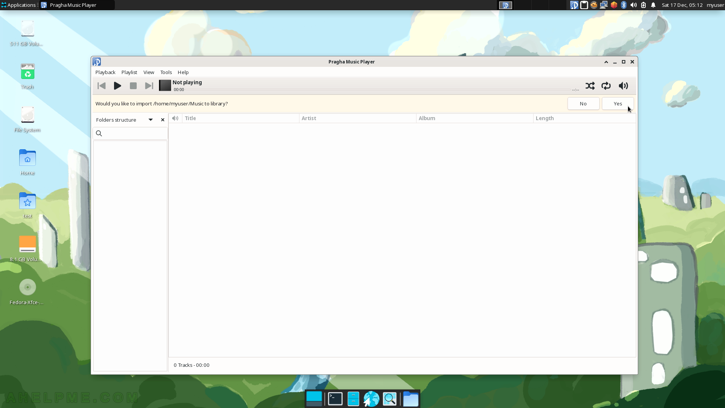Select the 511 GB Volume desktop icon

click(x=27, y=34)
